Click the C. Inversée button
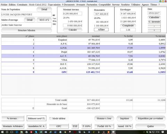Screen dimensions: 167x134 [154, 22]
